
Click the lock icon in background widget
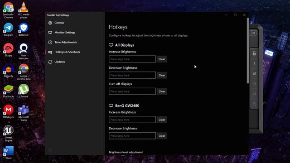click(x=254, y=53)
